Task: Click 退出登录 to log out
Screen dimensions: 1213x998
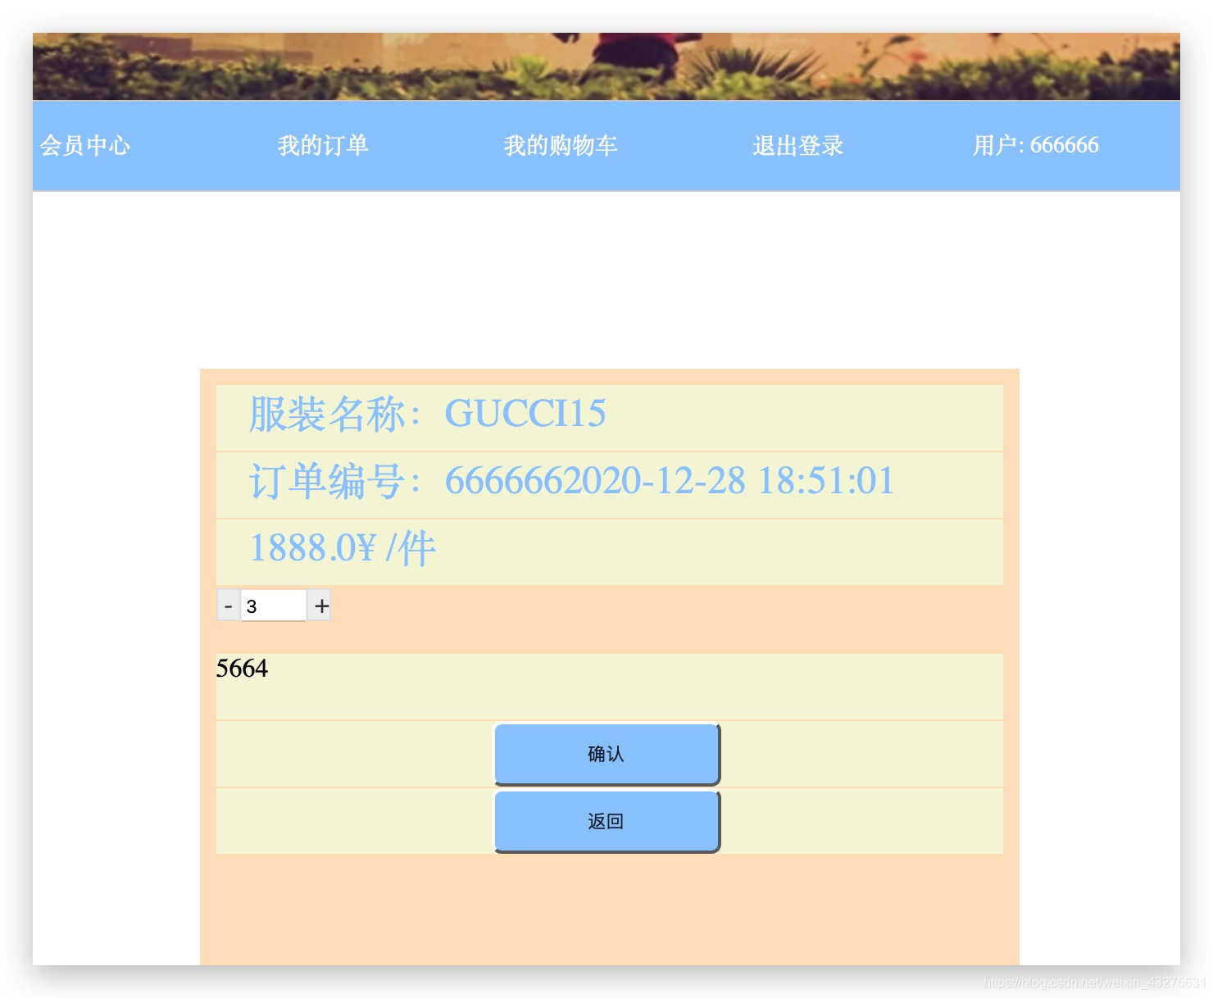Action: point(798,146)
